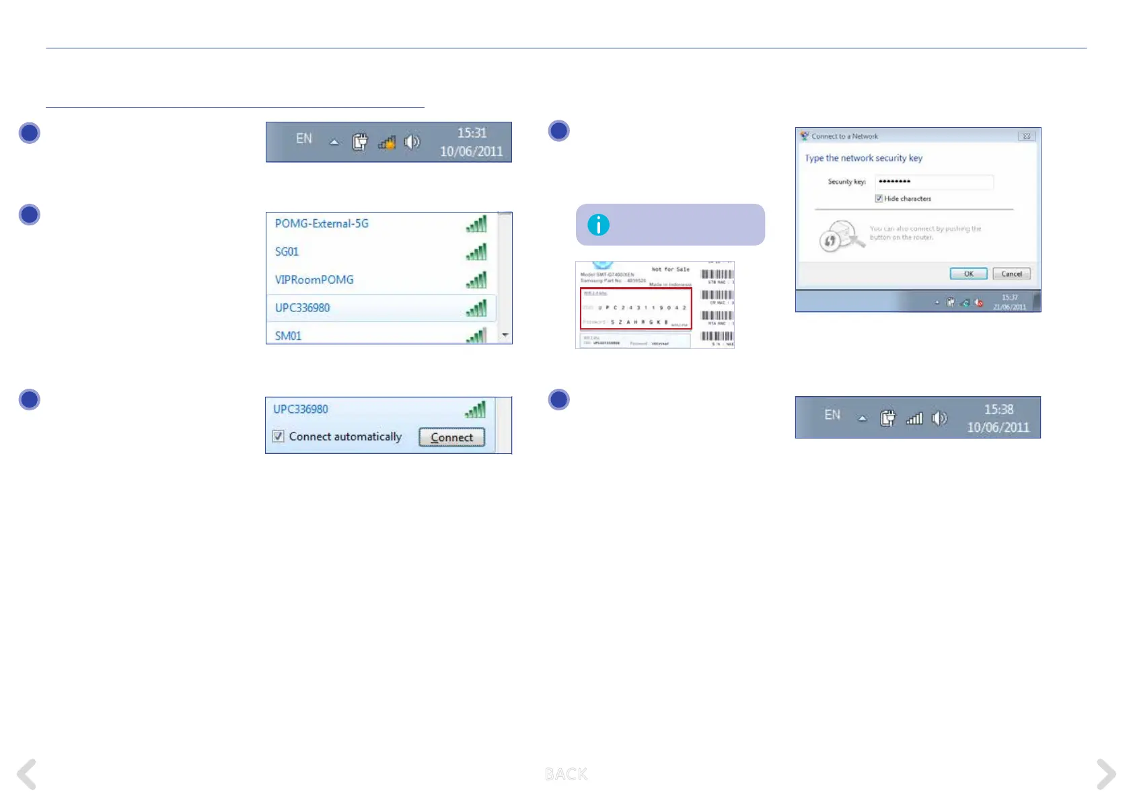
Task: Show hidden icons in the 15:38 tray
Action: [862, 418]
